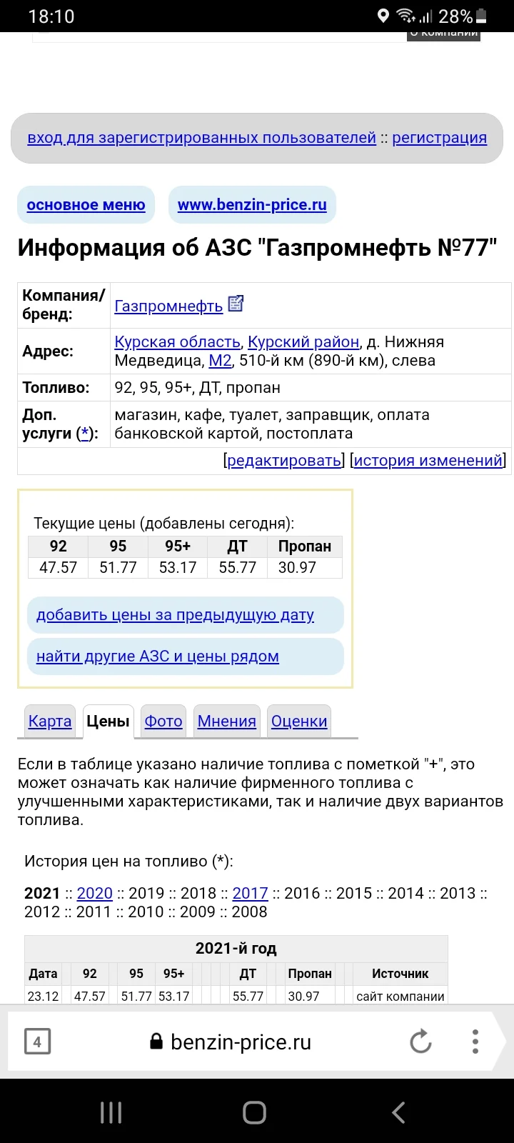The width and height of the screenshot is (514, 1143).
Task: Click current price 51.77 for 95
Action: point(118,567)
